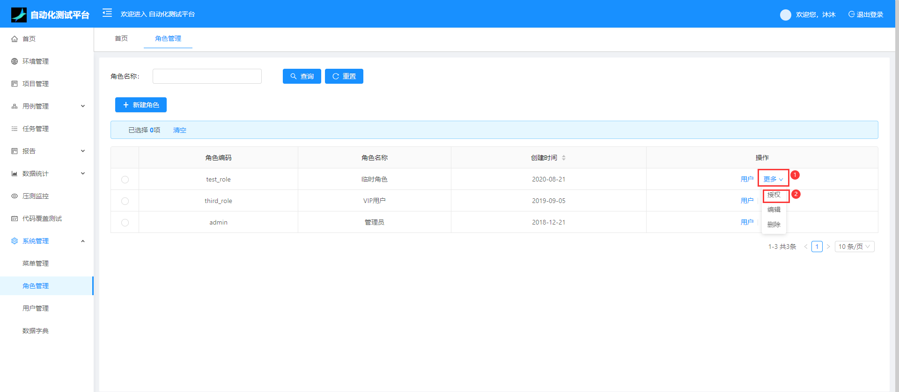Click page number 1 in pagination
Viewport: 899px width, 392px height.
pos(817,247)
